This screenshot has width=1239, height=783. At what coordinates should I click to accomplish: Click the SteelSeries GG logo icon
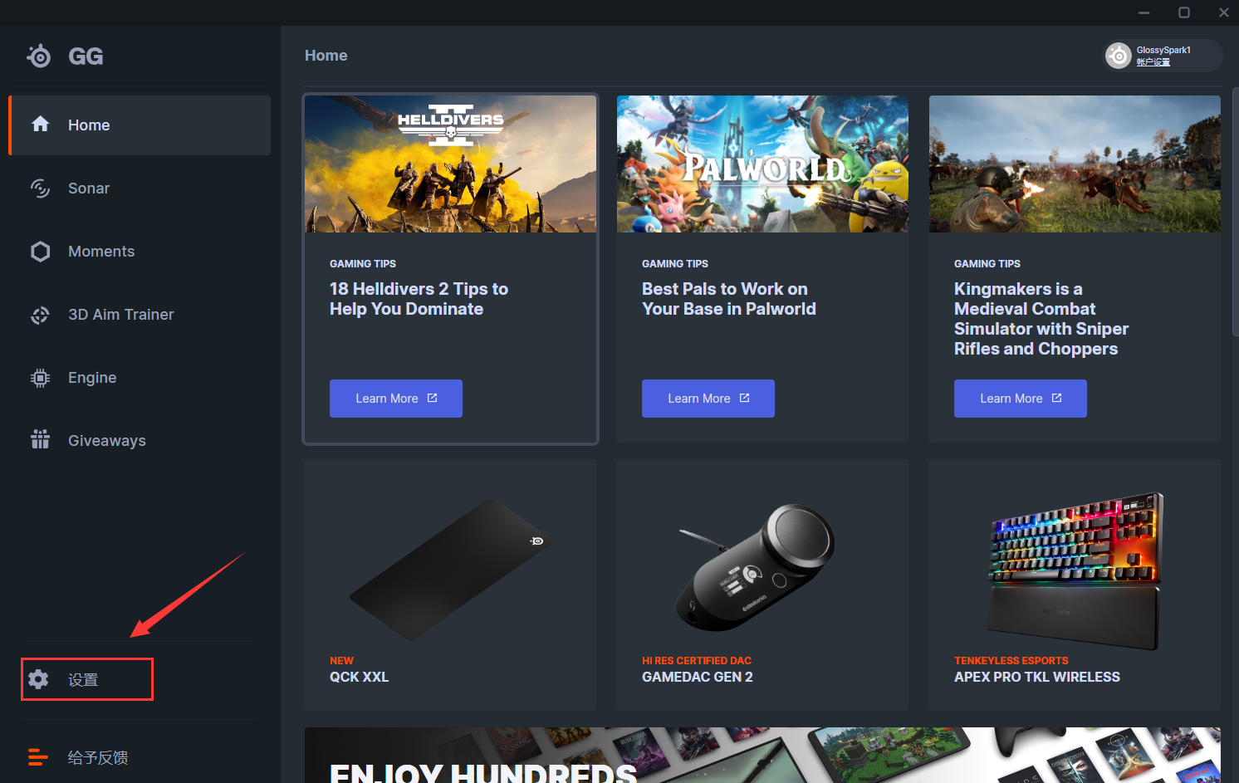39,56
